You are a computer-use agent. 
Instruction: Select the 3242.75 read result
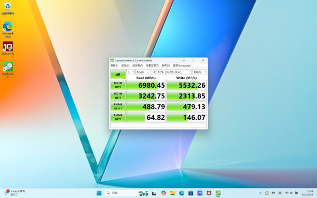(146, 96)
